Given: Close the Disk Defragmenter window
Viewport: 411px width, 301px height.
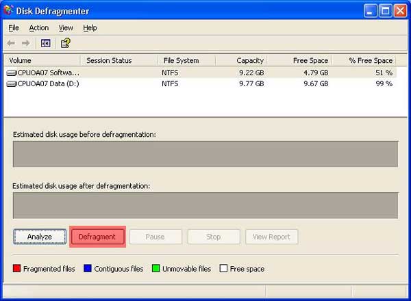Looking at the screenshot, I should coord(401,11).
